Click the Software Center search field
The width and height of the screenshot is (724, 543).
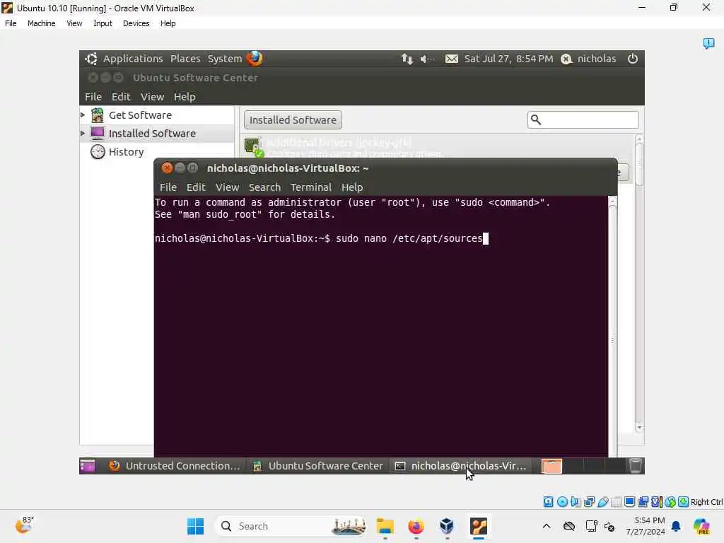[583, 120]
